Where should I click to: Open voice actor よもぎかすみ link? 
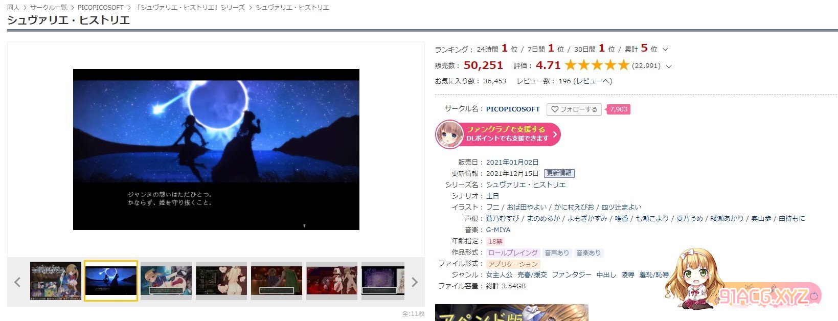[x=587, y=218]
